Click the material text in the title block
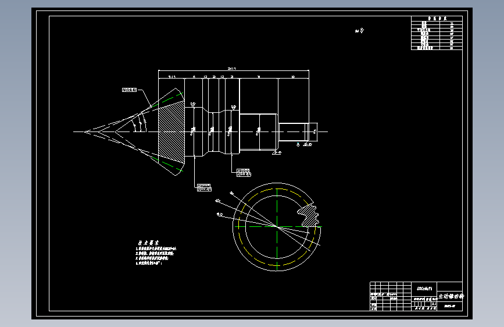504x327 pixels. [424, 289]
